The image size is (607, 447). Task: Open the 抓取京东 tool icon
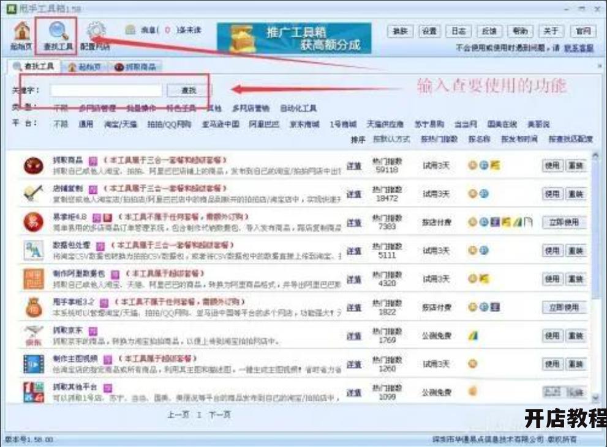(x=33, y=336)
